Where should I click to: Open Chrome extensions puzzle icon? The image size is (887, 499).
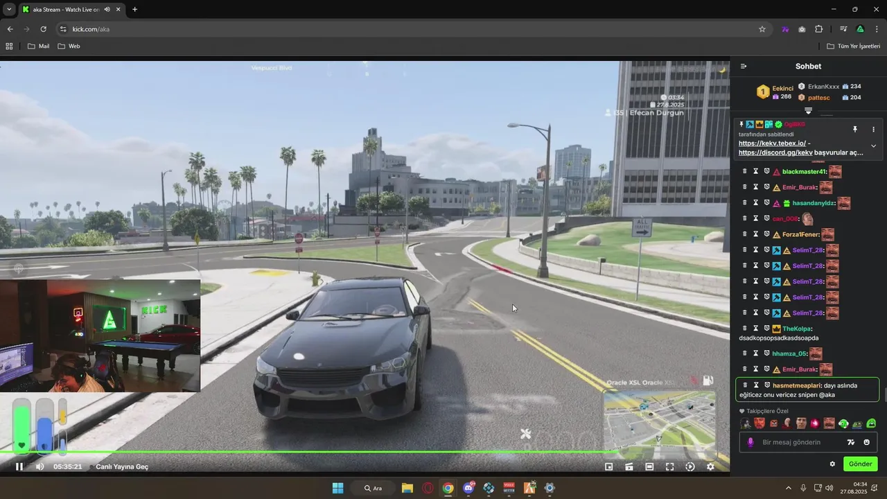coord(819,29)
